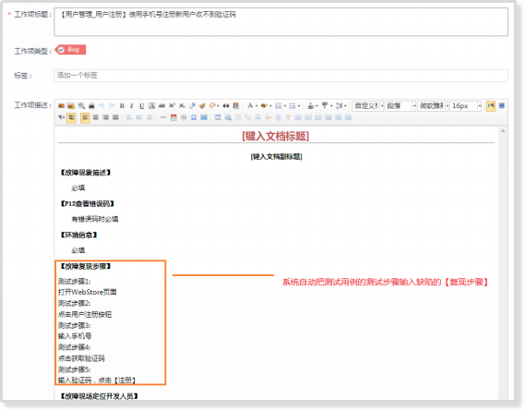This screenshot has width=525, height=411.
Task: Click the highlighted indent icon
Action: [x=71, y=117]
